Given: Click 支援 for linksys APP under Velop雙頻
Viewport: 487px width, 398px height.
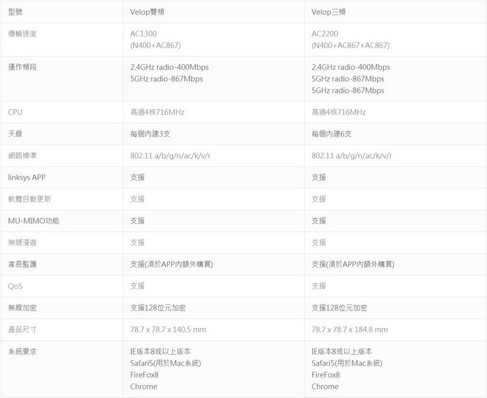Looking at the screenshot, I should (x=137, y=177).
